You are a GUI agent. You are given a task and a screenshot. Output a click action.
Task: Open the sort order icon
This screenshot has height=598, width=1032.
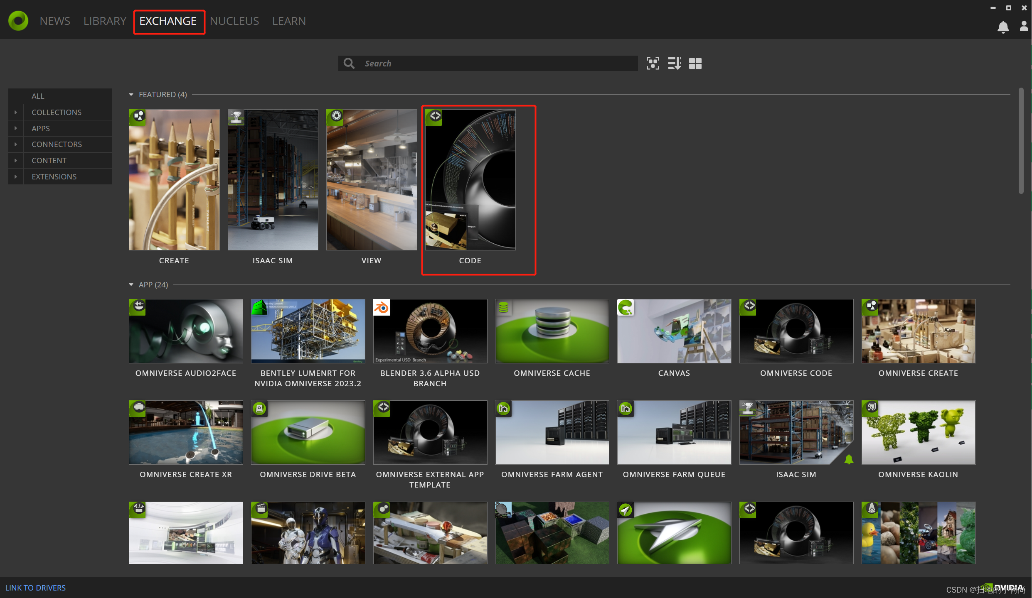tap(674, 63)
